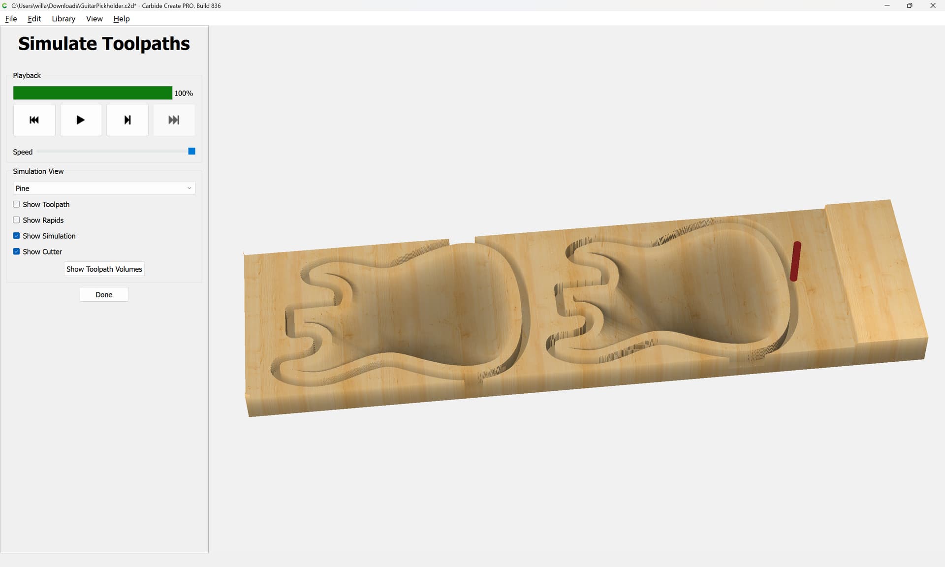
Task: Rewind simulation to the start
Action: click(x=34, y=120)
